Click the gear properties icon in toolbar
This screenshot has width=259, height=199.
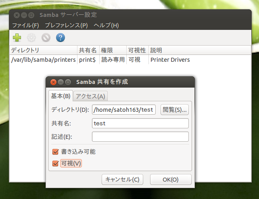click(31, 38)
